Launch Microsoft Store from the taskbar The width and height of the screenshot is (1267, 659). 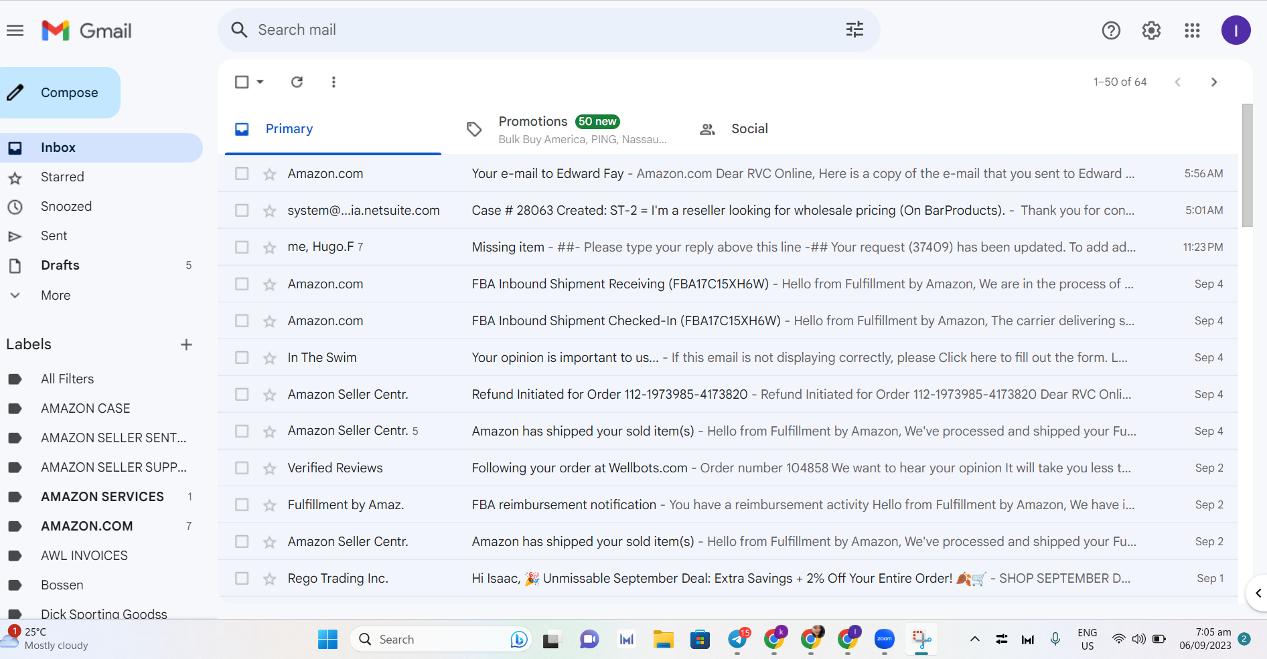[x=700, y=640]
